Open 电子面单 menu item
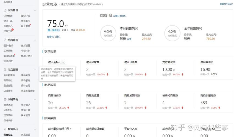234x137 pixels. [26, 26]
